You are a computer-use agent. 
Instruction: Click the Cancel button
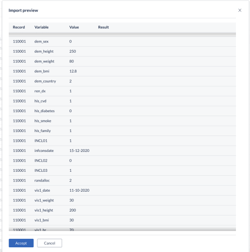(50, 243)
